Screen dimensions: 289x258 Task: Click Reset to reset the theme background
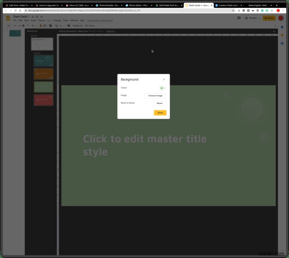tap(159, 103)
